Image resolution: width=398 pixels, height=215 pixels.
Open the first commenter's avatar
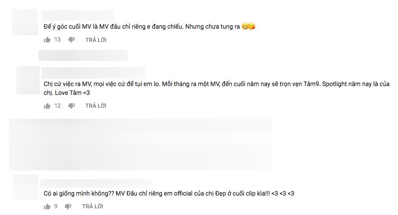coord(25,22)
